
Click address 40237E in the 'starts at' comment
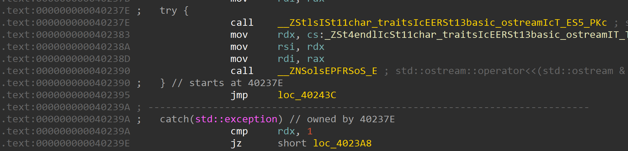click(x=265, y=83)
